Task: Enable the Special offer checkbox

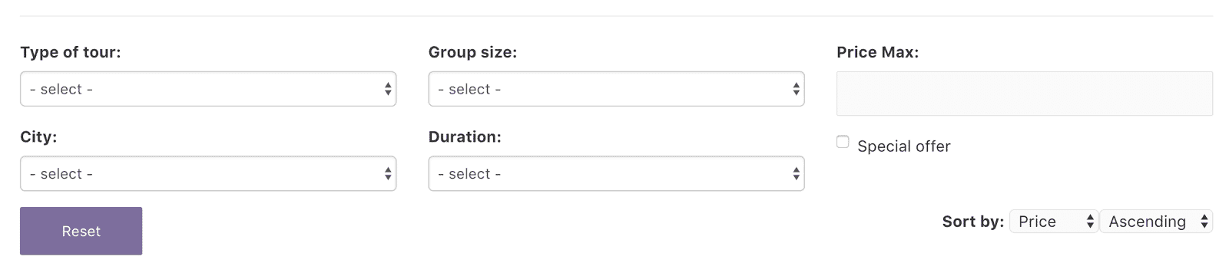Action: coord(843,142)
